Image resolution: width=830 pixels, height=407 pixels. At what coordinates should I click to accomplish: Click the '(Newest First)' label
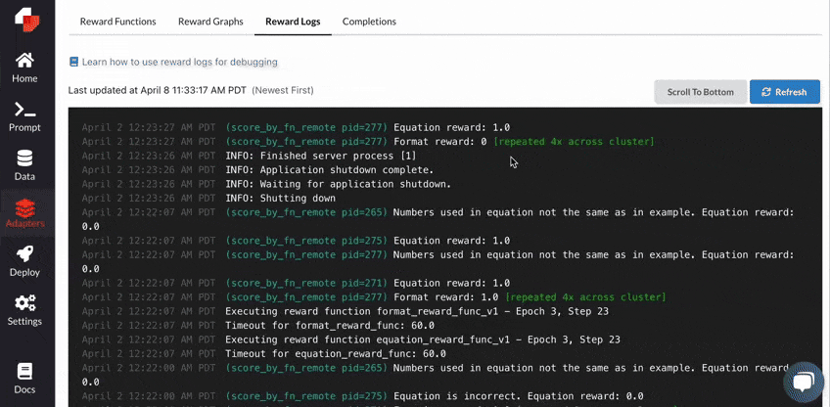click(283, 90)
